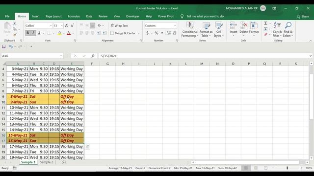Viewport: 314px width, 176px height.
Task: Open the Format cells menu
Action: point(254,29)
